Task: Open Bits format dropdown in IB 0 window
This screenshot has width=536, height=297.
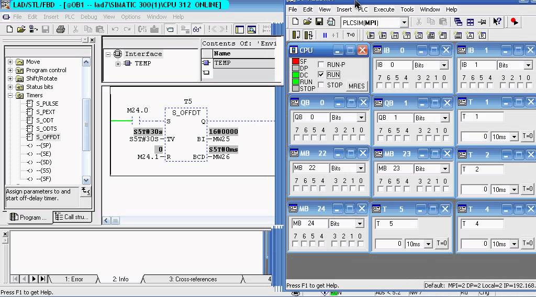Action: pos(444,65)
